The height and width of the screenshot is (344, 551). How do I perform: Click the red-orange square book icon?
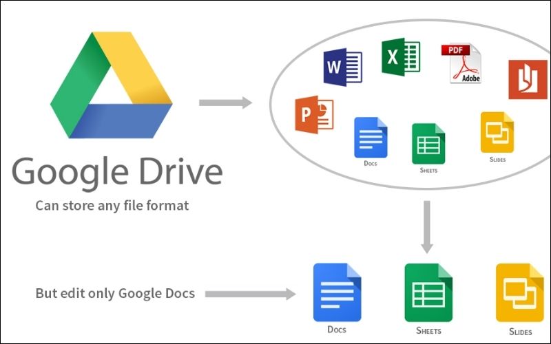tap(528, 79)
